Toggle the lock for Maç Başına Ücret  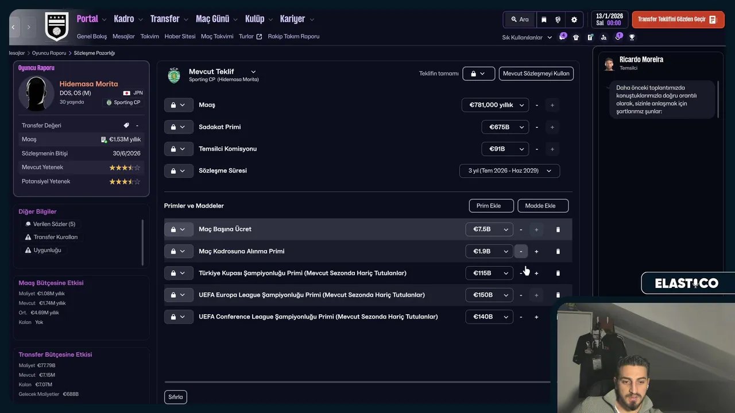point(179,229)
